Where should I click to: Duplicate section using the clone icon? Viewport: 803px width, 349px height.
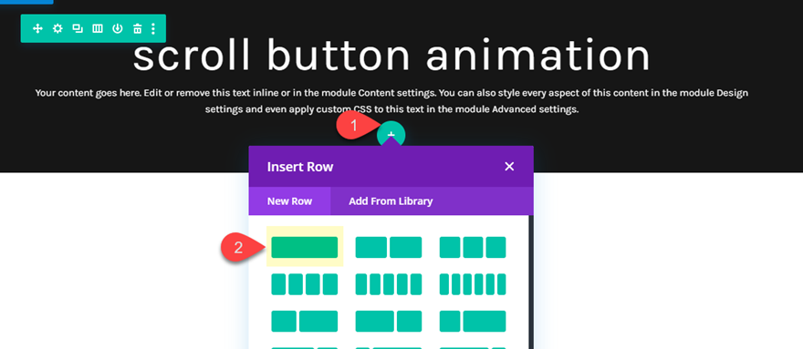coord(78,28)
